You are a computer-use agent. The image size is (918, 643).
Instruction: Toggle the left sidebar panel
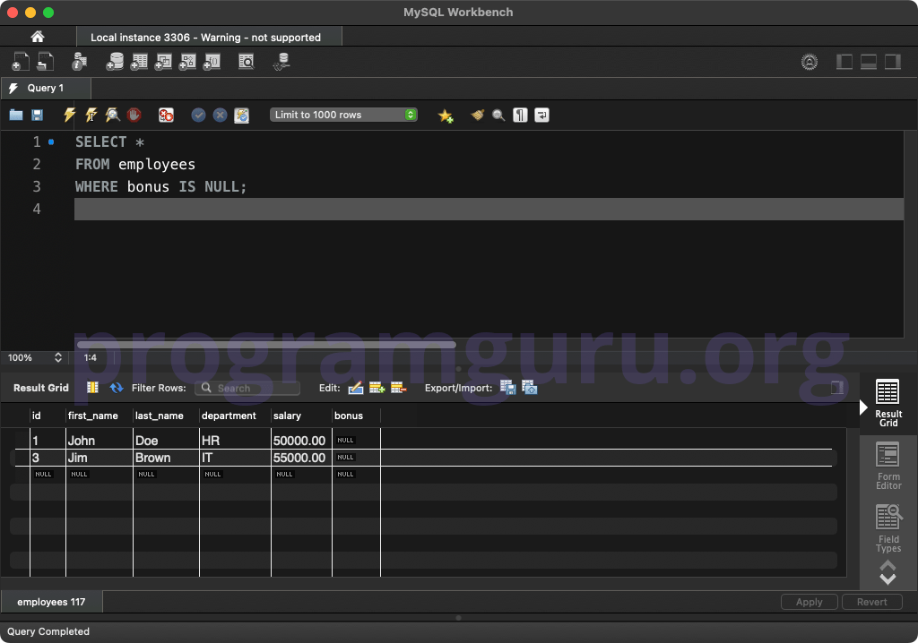coord(844,62)
